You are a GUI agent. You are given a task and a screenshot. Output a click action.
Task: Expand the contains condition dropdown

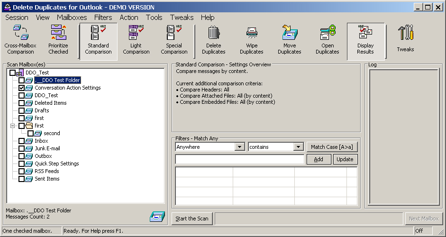click(x=298, y=147)
